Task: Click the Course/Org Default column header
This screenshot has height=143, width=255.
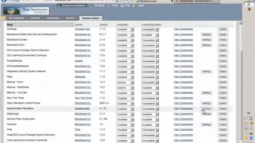Action: point(151,25)
